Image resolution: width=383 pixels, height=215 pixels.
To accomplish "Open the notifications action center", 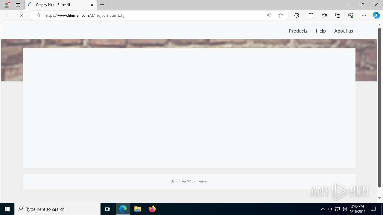I will coord(373,209).
